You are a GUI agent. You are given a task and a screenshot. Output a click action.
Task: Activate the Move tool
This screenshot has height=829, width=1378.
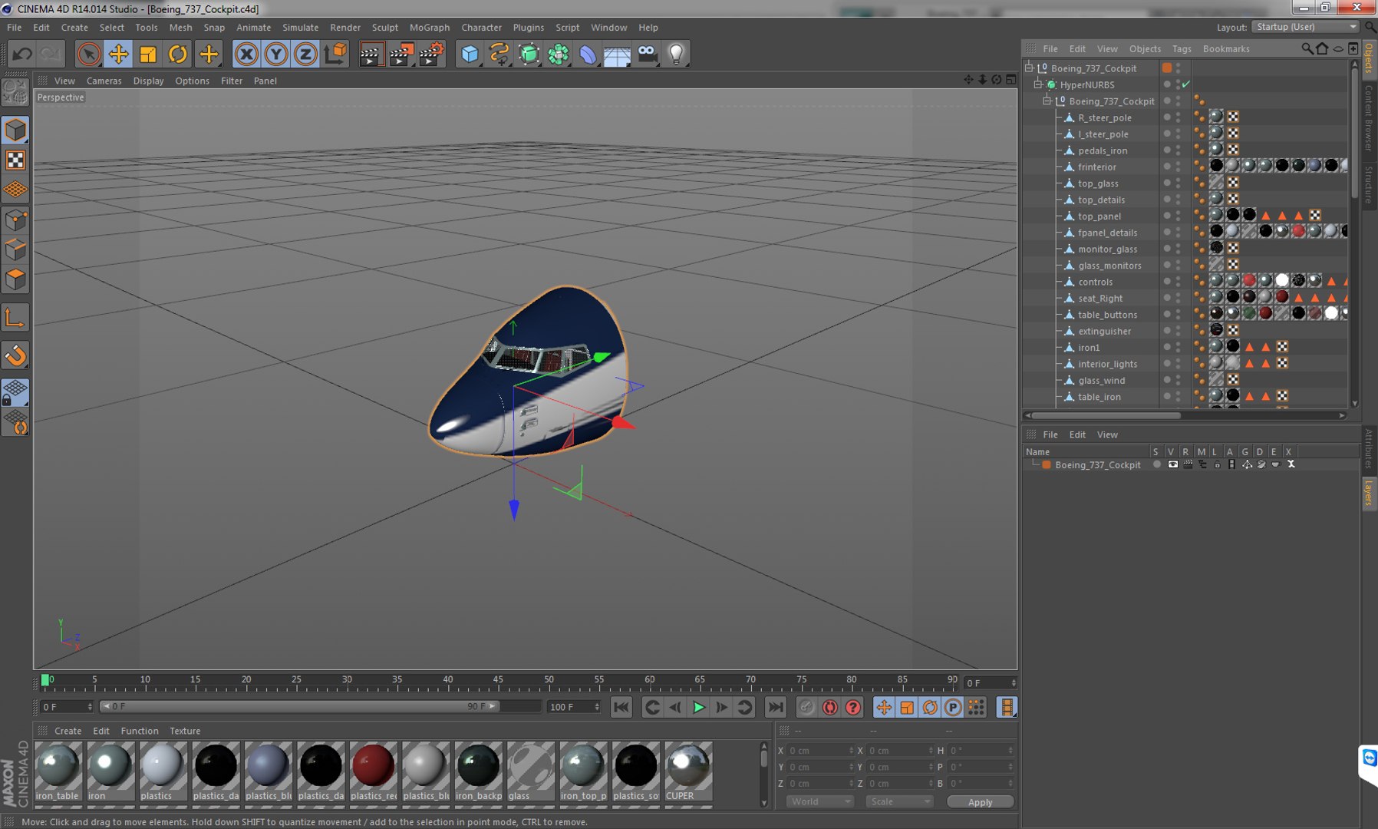coord(118,54)
